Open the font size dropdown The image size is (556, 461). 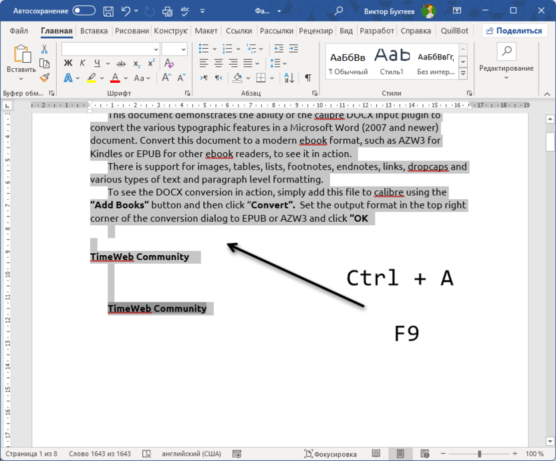[x=183, y=48]
